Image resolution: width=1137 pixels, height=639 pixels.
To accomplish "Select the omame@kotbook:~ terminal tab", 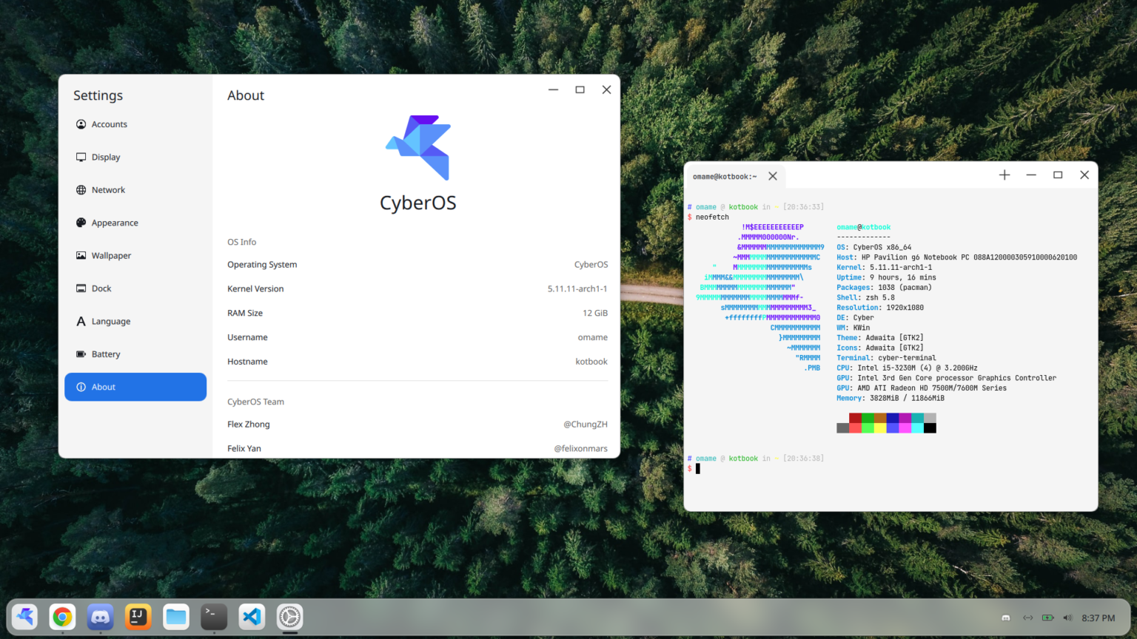I will [725, 176].
